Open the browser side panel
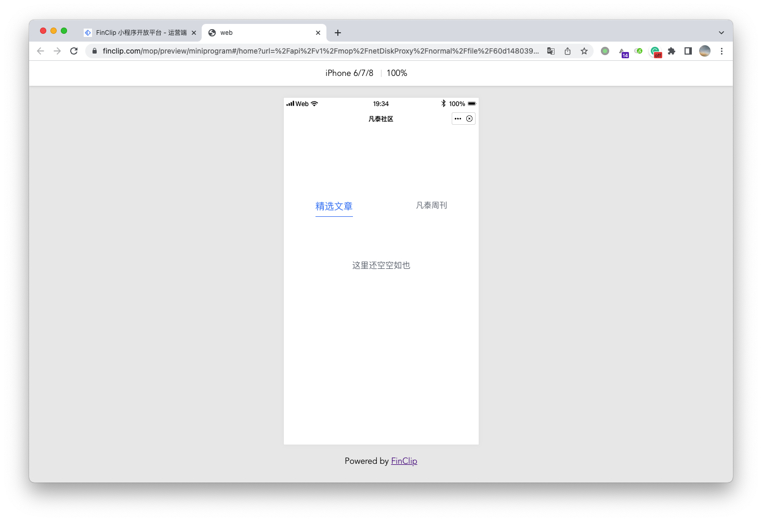762x521 pixels. (688, 51)
